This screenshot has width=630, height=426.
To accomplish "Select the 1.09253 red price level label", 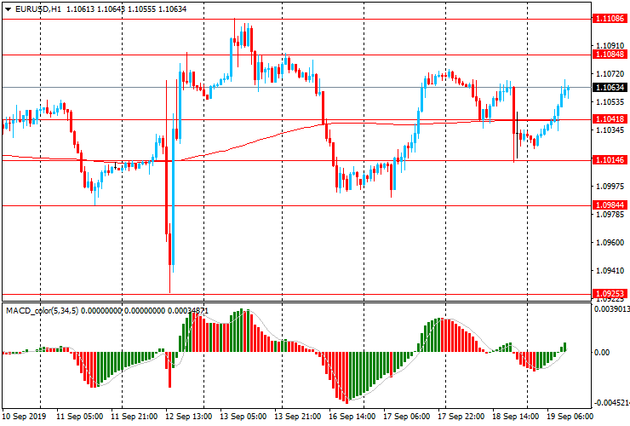I will [610, 294].
